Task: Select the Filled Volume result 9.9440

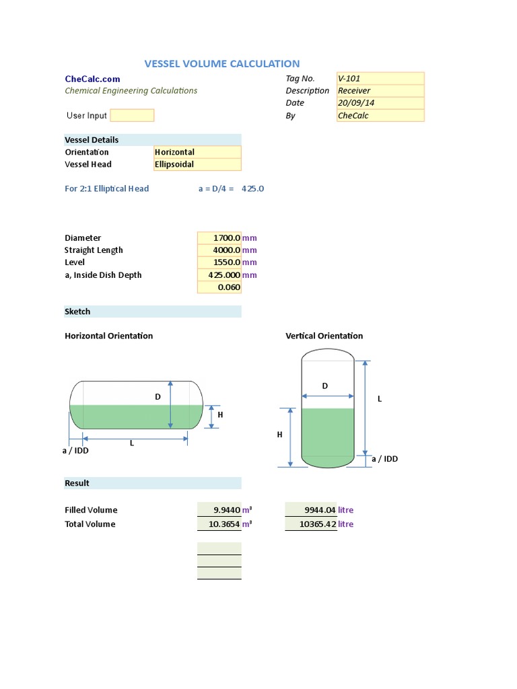Action: [x=219, y=510]
